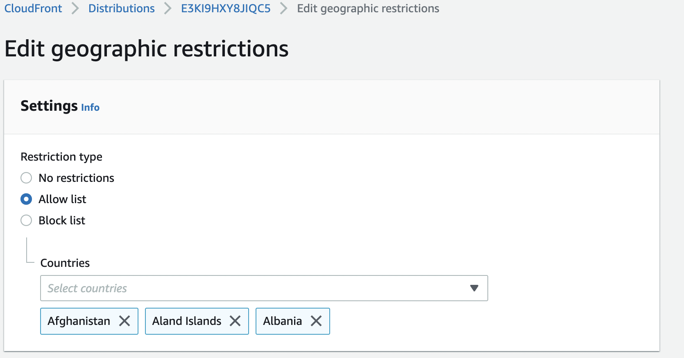The width and height of the screenshot is (684, 358).
Task: Go to CloudFront breadcrumb link
Action: (33, 9)
